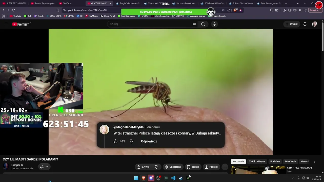Viewport: 324px width, 182px height.
Task: Open the SBM - 100/10 MIXTAPE title
Action: [x=300, y=168]
